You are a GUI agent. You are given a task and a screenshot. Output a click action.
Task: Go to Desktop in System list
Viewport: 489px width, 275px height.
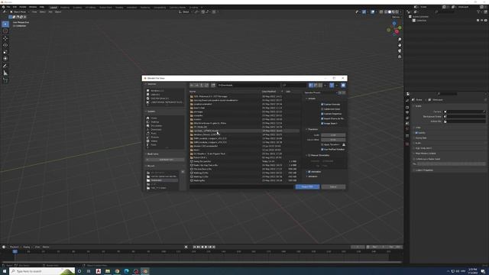[154, 122]
